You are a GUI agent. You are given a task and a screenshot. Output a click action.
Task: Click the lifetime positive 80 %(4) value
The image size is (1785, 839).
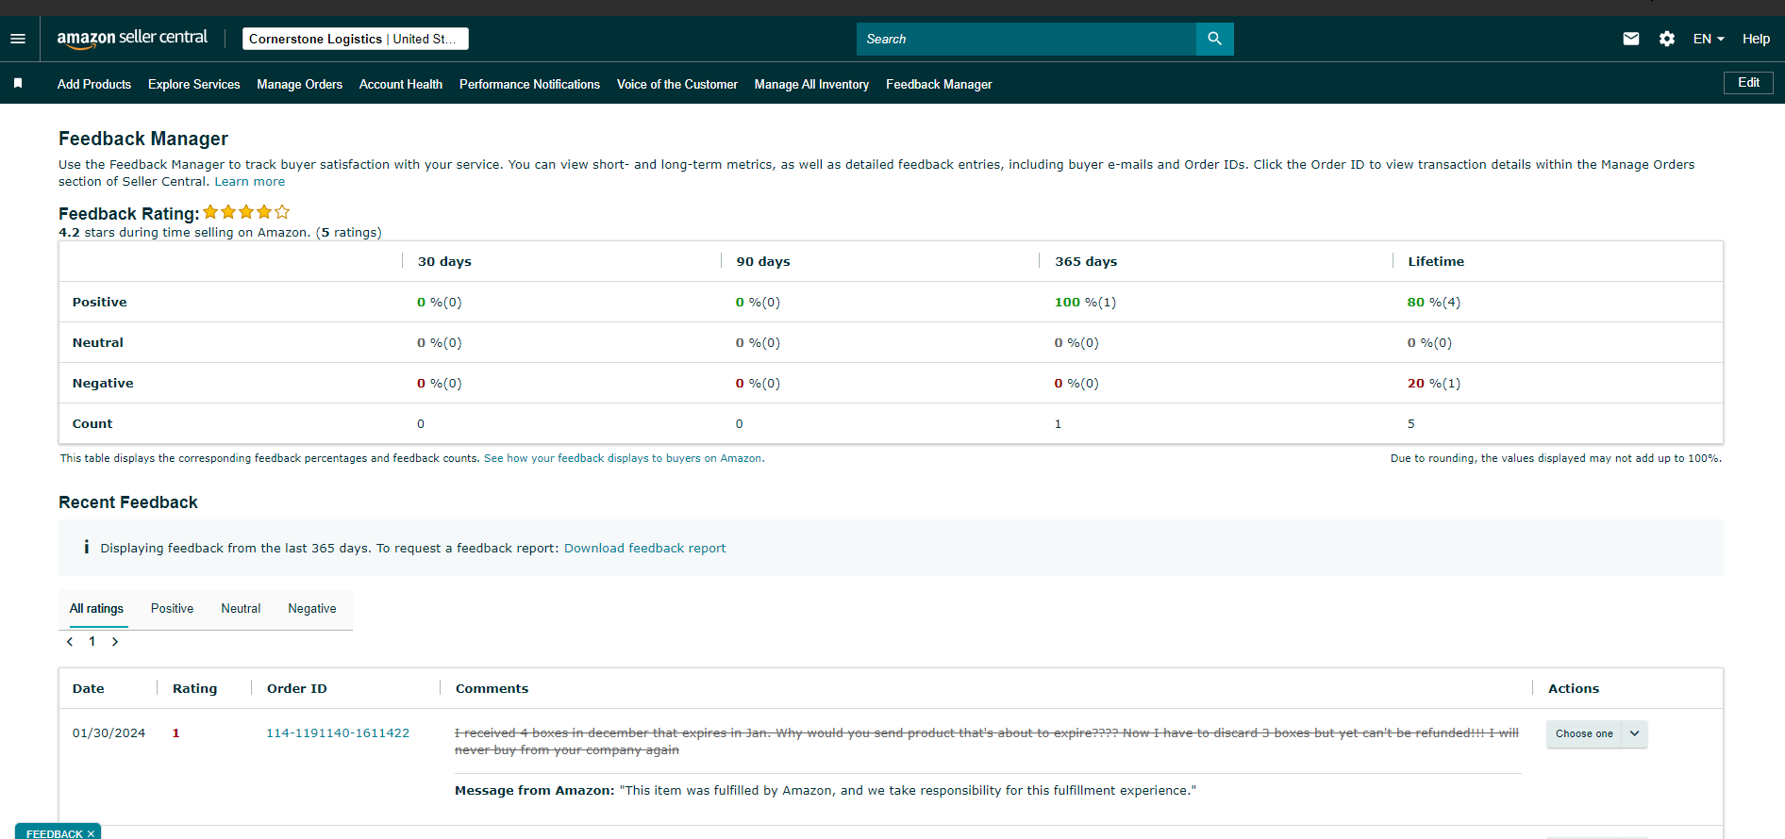pos(1434,303)
